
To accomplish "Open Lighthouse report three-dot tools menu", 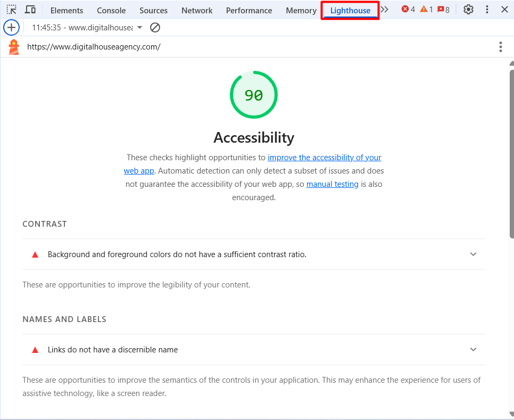I will pyautogui.click(x=500, y=47).
